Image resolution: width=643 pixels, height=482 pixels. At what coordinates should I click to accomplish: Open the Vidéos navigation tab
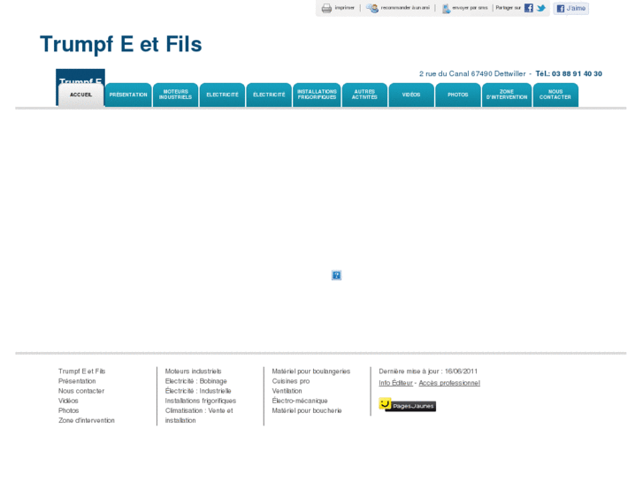click(411, 95)
